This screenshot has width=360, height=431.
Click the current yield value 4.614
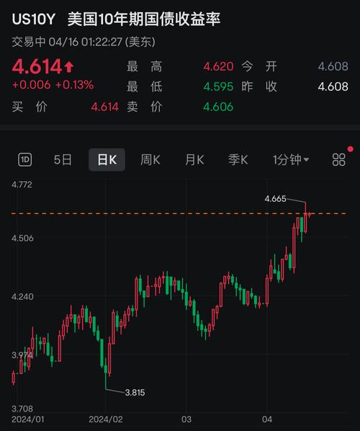pyautogui.click(x=37, y=66)
